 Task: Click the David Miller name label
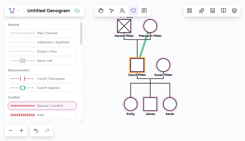[x=137, y=75]
